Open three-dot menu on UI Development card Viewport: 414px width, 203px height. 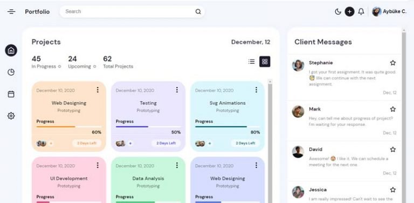tap(98, 165)
